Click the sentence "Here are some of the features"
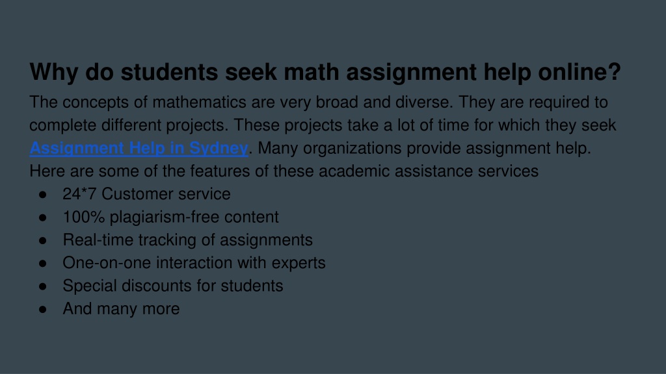This screenshot has width=666, height=374. pos(284,171)
